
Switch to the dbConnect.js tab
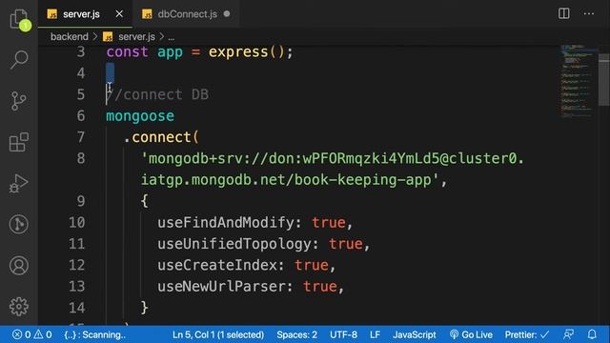(187, 14)
